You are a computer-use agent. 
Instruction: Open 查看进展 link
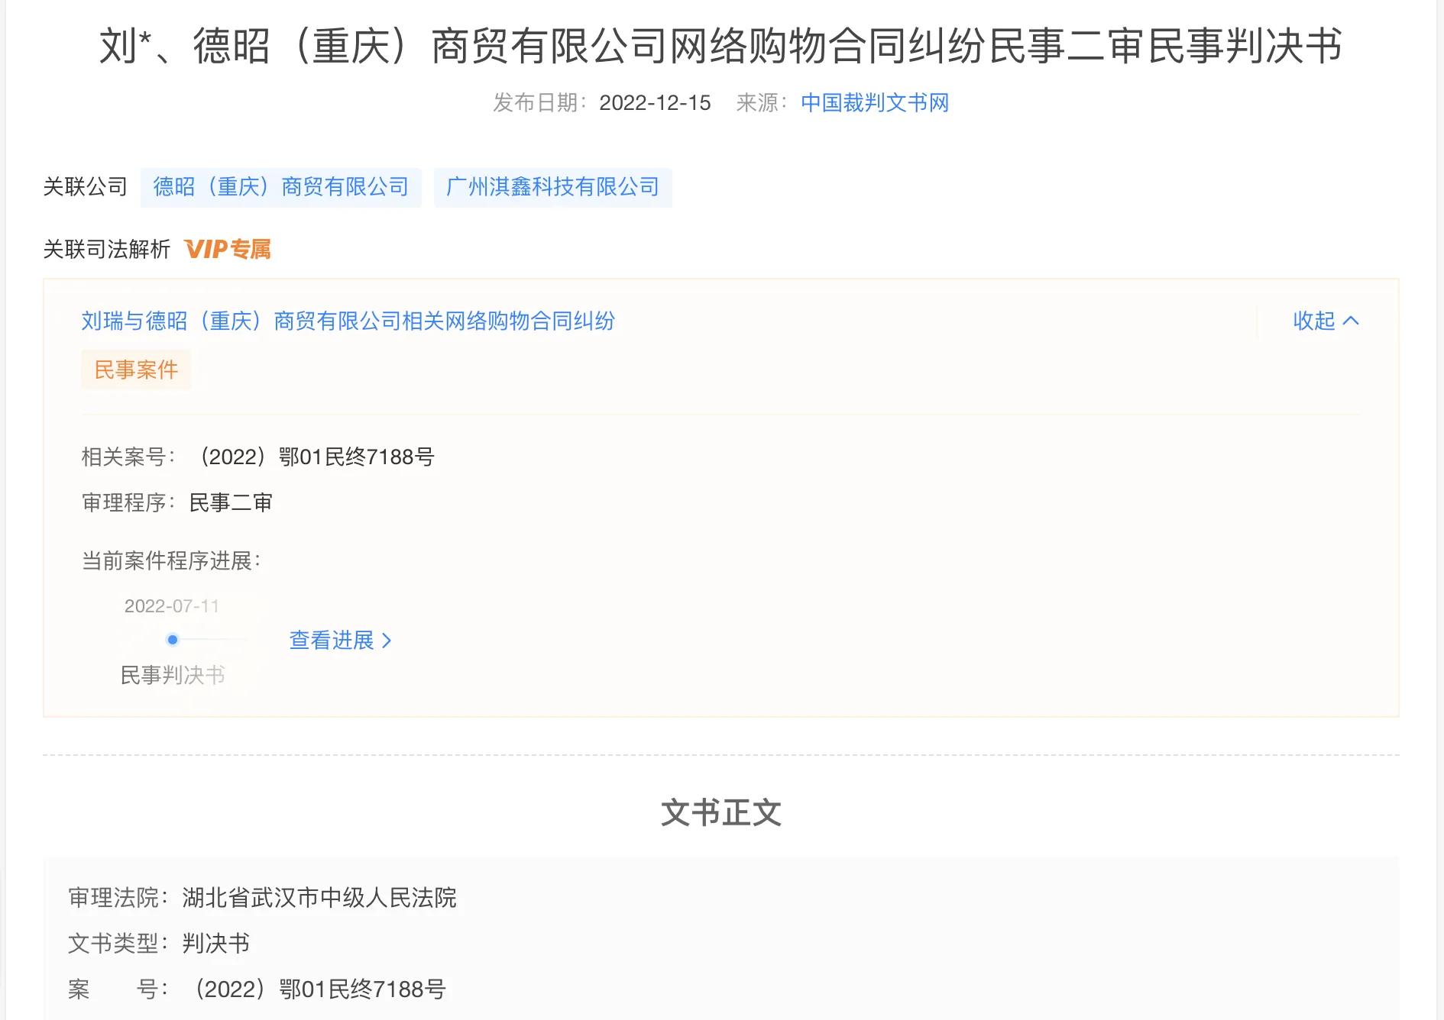coord(341,640)
